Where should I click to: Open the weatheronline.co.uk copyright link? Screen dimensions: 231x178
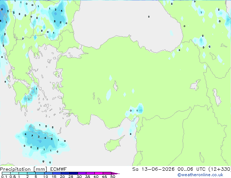point(200,175)
